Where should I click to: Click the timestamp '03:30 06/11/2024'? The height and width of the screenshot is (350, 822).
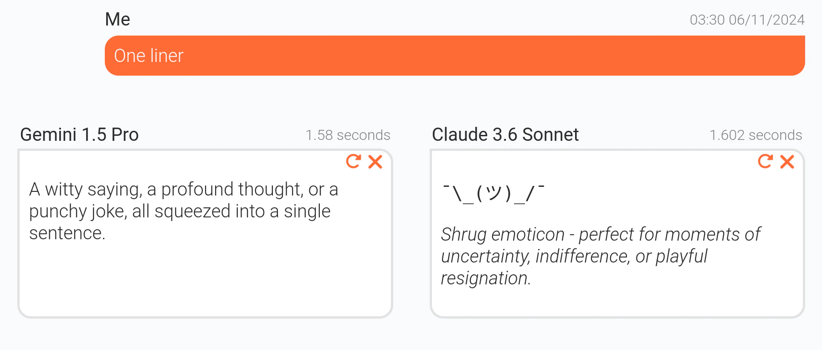746,20
